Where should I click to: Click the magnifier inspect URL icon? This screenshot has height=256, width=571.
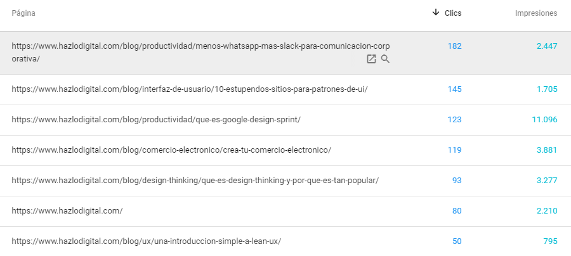coord(385,59)
